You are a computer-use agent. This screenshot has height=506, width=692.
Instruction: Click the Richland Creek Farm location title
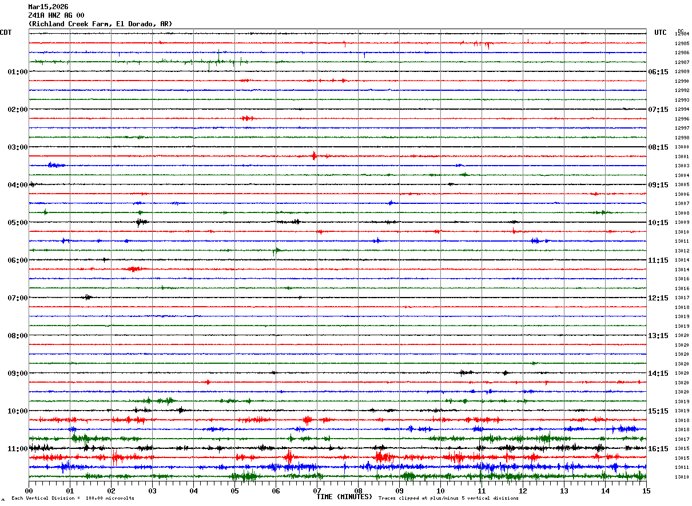[100, 24]
